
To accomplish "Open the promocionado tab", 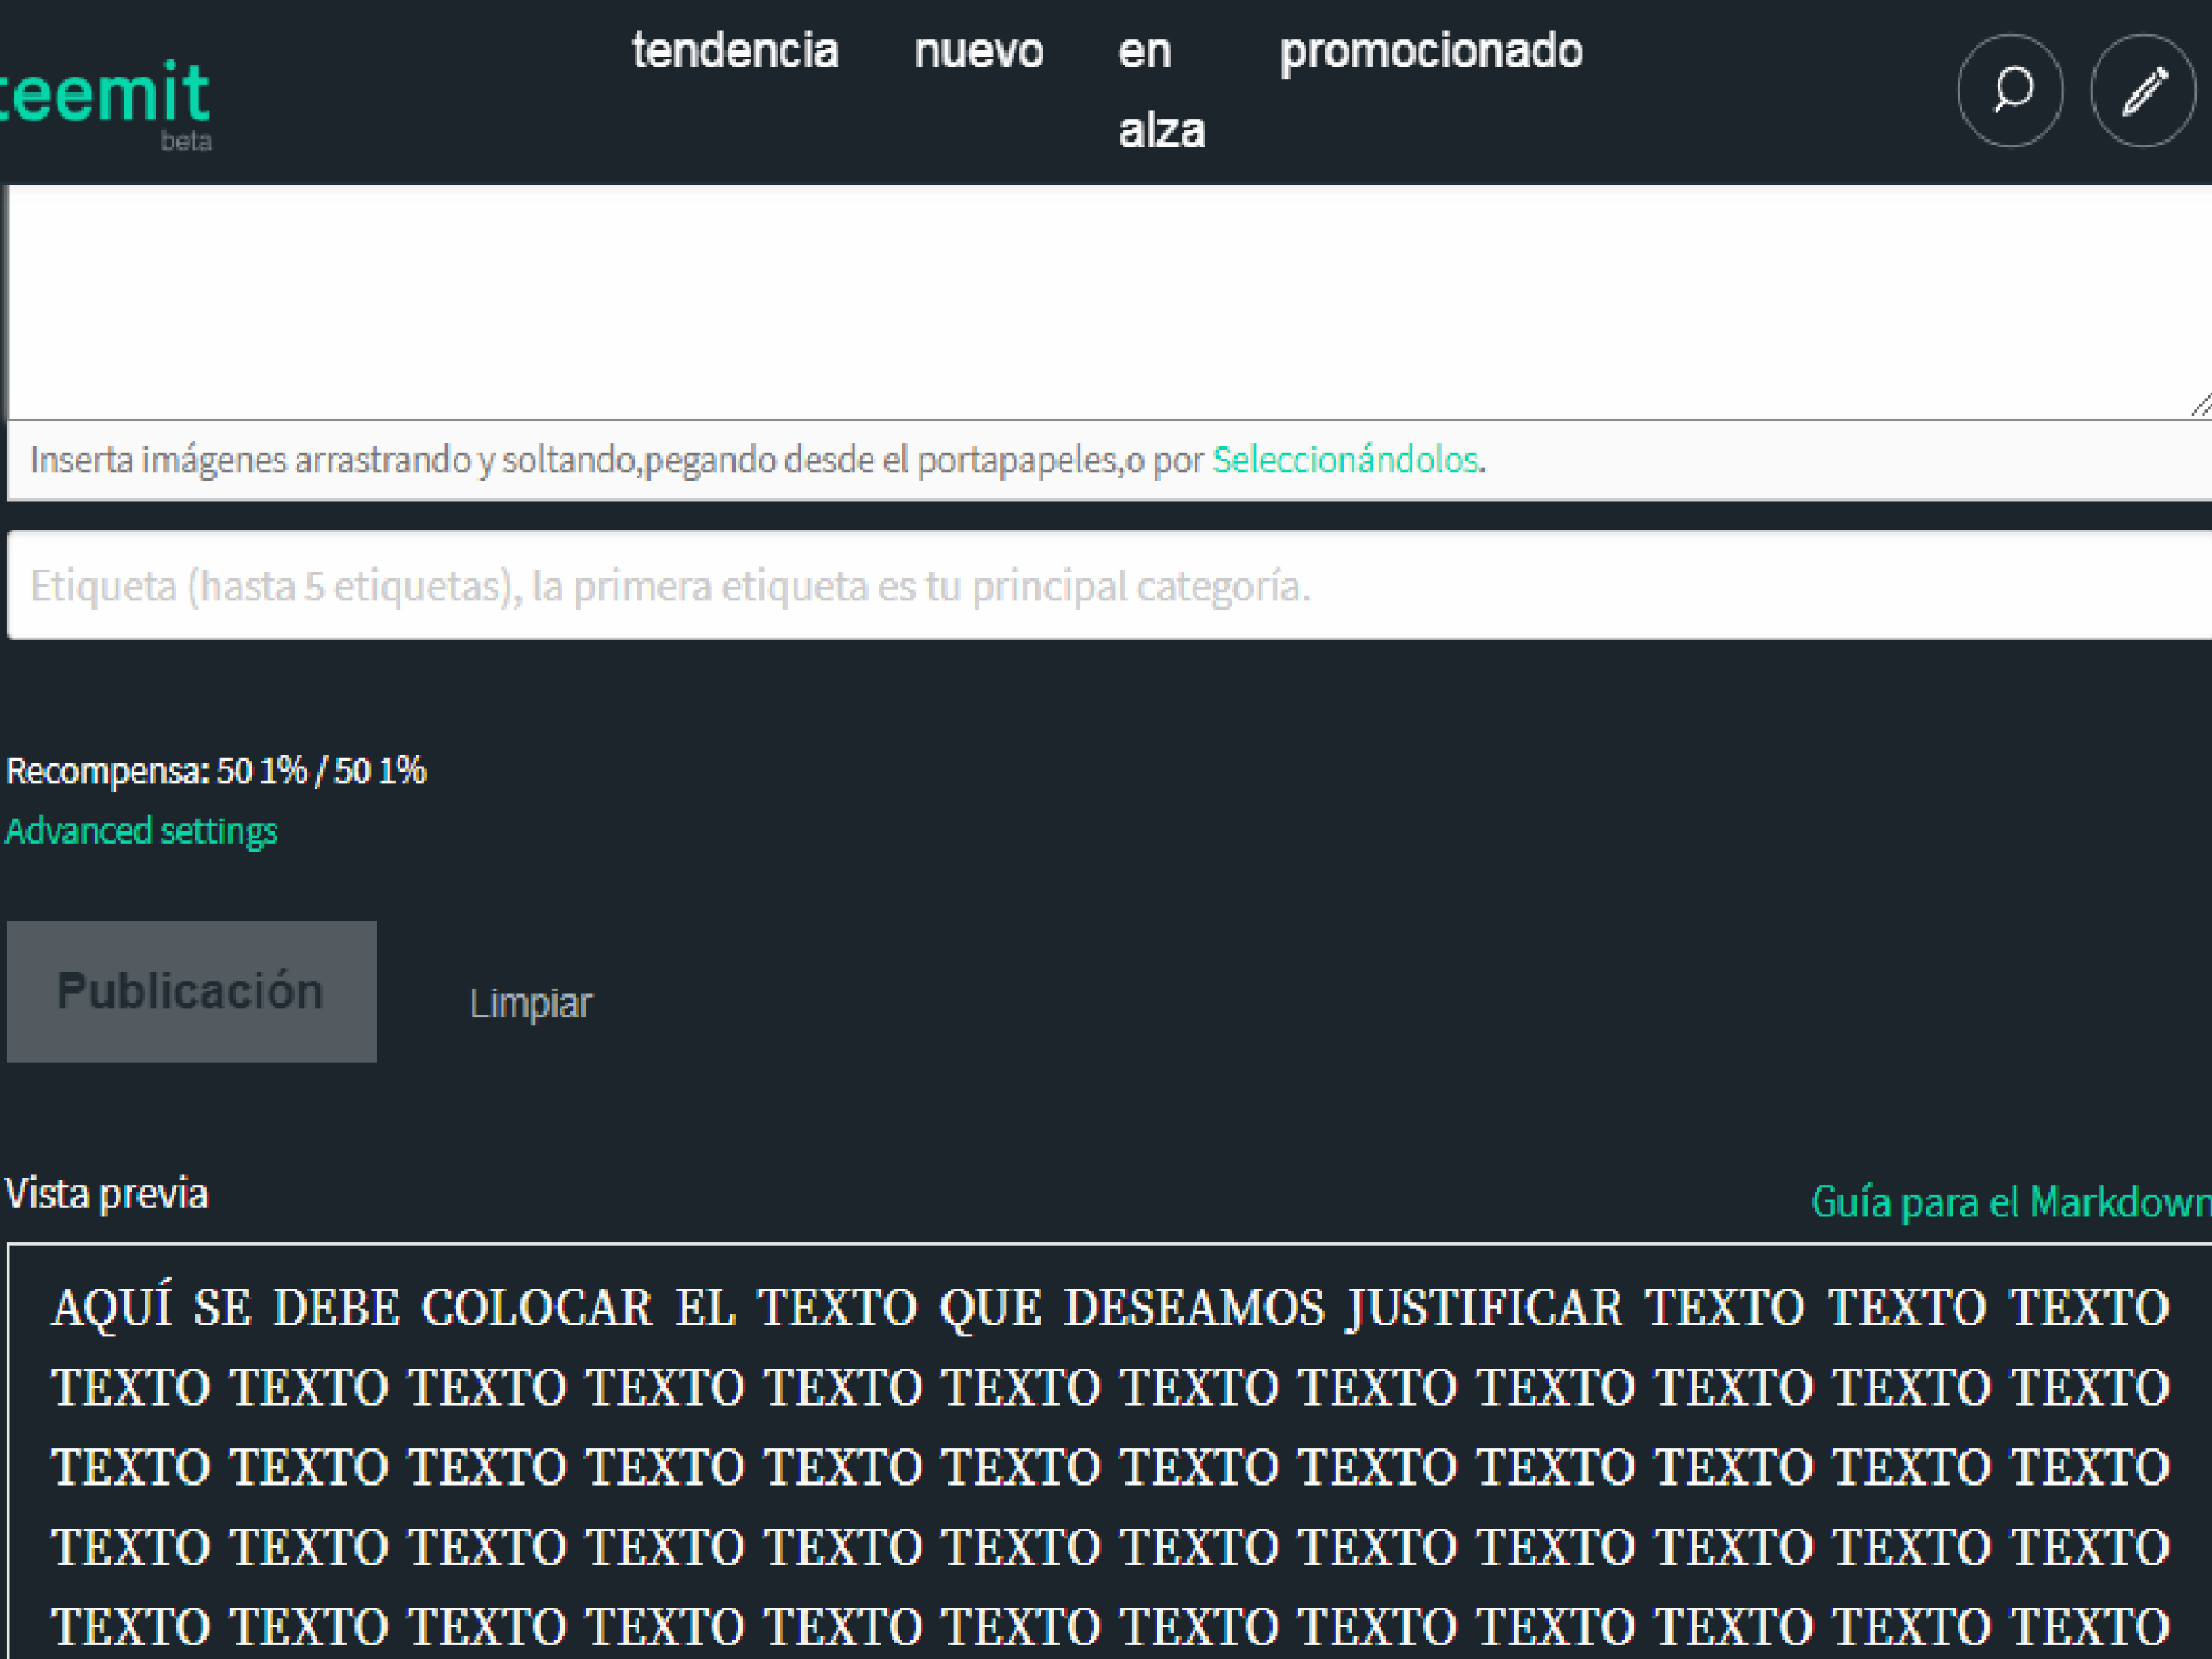I will (x=1431, y=53).
